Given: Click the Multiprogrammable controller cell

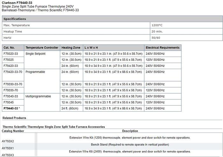Looking at the screenshot, I should coord(38,96).
